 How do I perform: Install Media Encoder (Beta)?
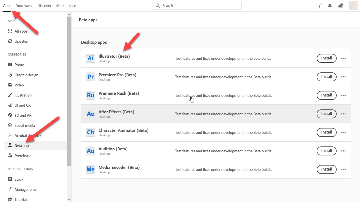point(327,169)
